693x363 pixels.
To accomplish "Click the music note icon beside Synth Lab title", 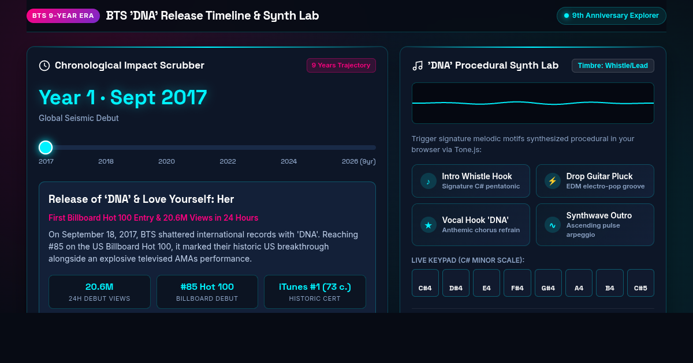I will coord(418,66).
